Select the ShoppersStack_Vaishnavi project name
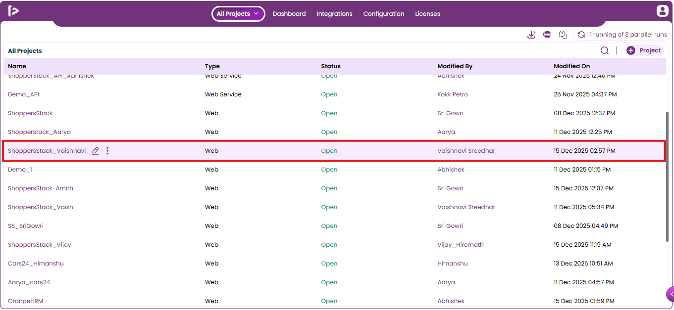Image resolution: width=674 pixels, height=310 pixels. point(47,151)
